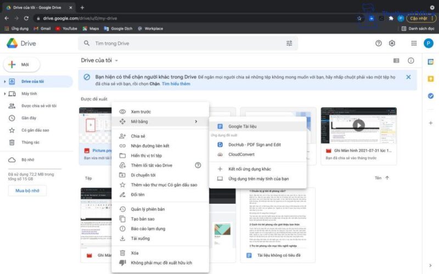
Task: Expand the Máy tính tree arrow
Action: click(x=5, y=94)
